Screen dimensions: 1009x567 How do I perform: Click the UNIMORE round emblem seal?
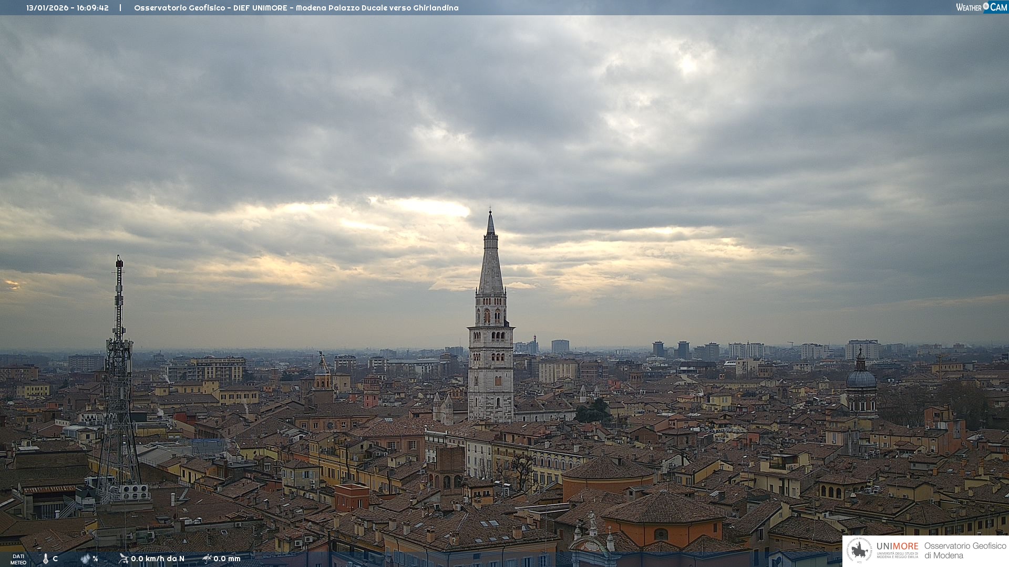[x=859, y=550]
